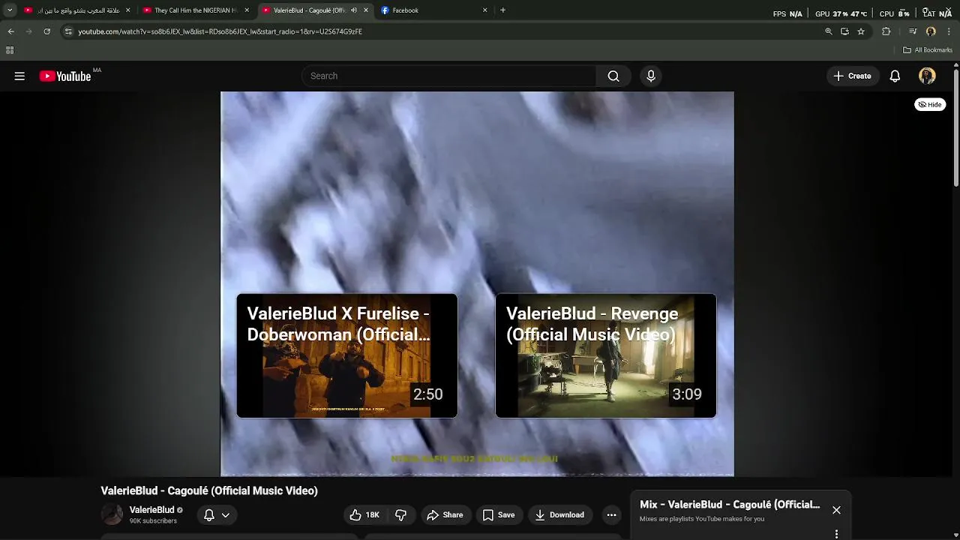Switch to 'They Call Him the NIGERIAN' tab
960x540 pixels.
196,10
